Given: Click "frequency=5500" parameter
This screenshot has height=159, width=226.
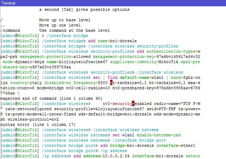Looking at the screenshot, I should [91, 83].
